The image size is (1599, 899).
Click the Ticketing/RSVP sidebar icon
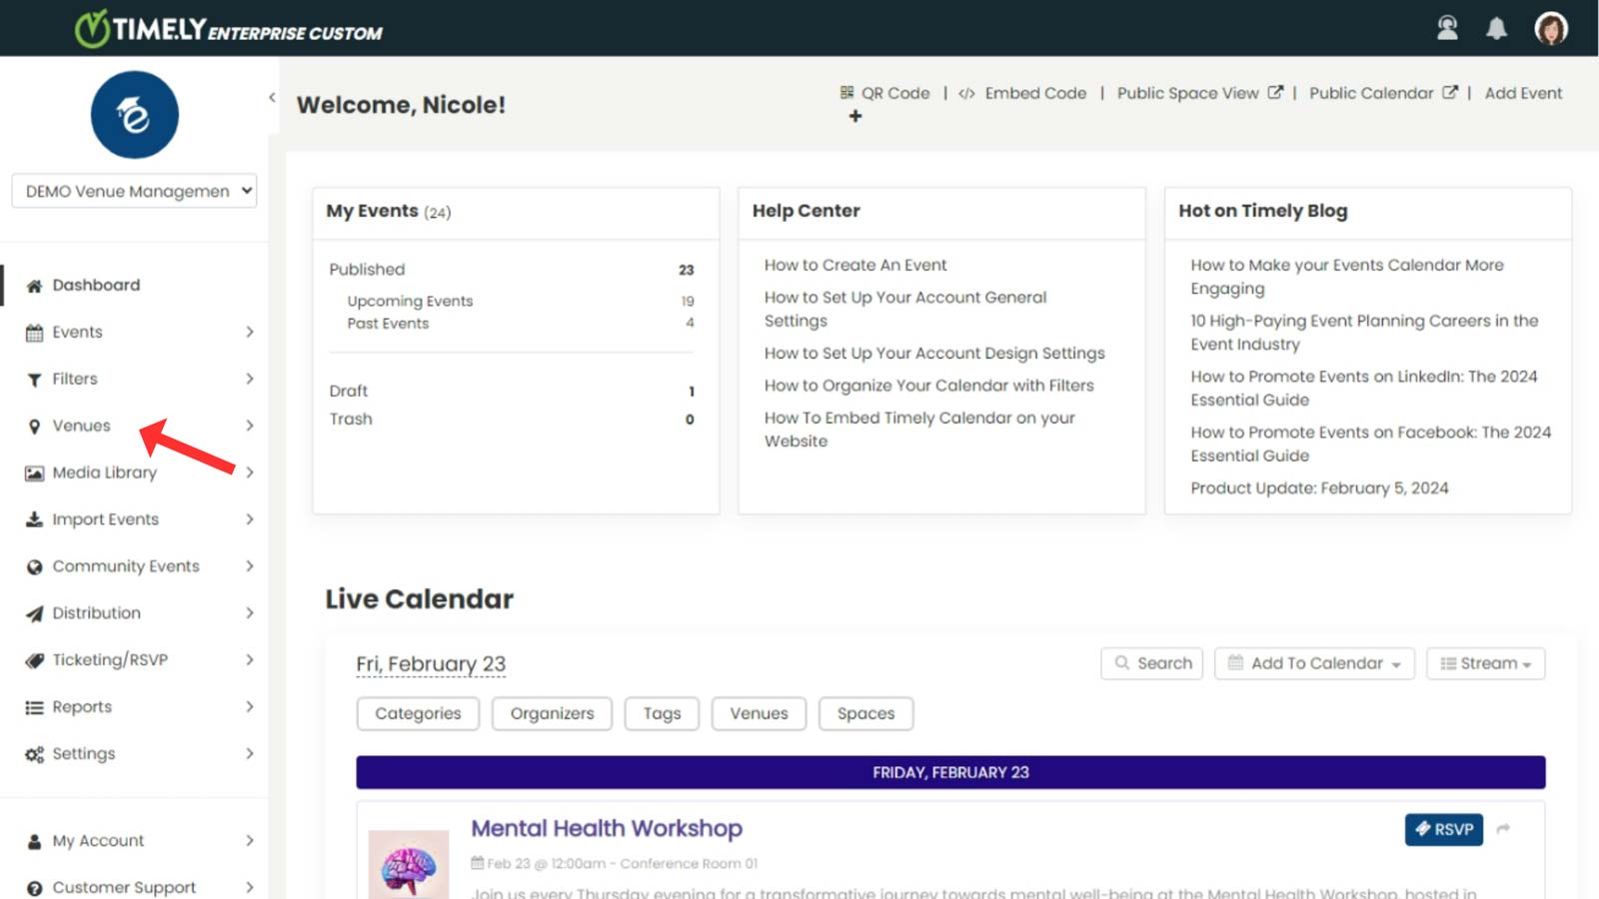33,659
